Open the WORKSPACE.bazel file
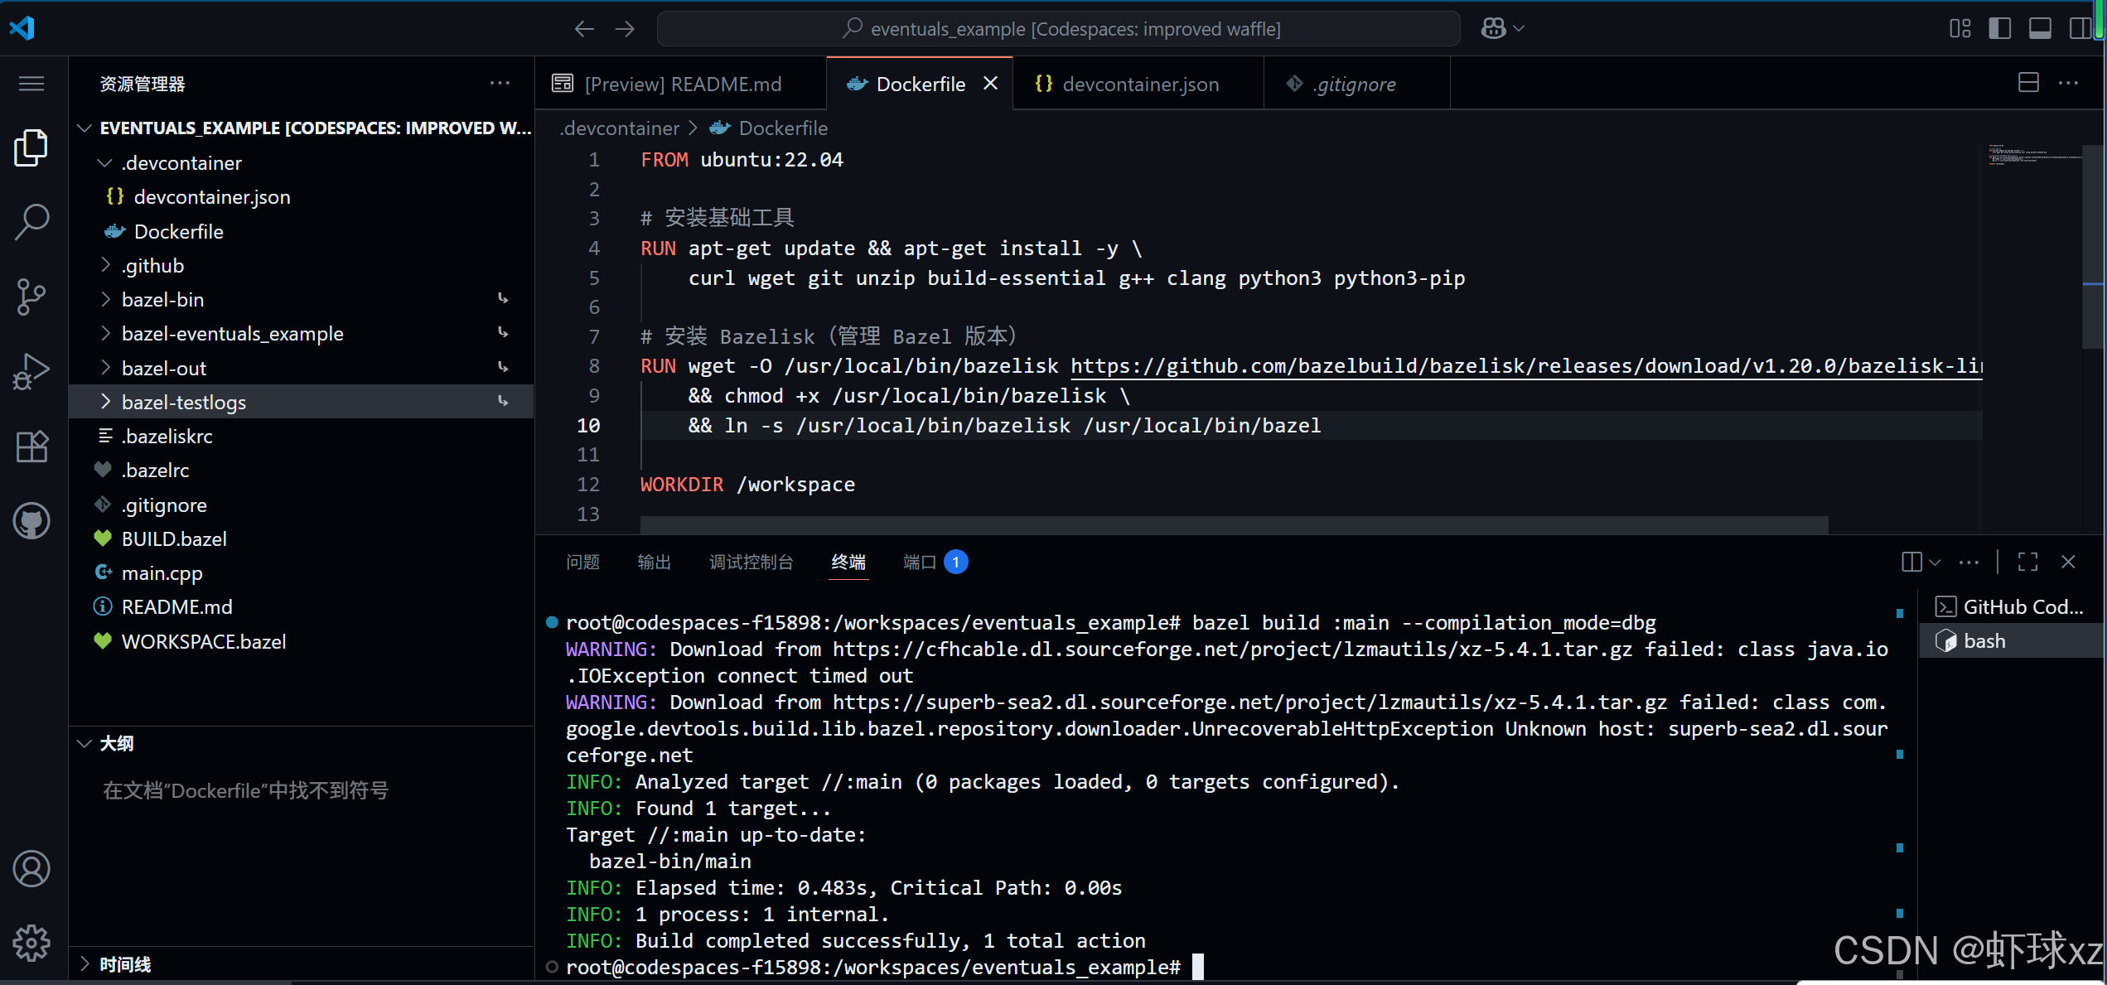 tap(302, 642)
